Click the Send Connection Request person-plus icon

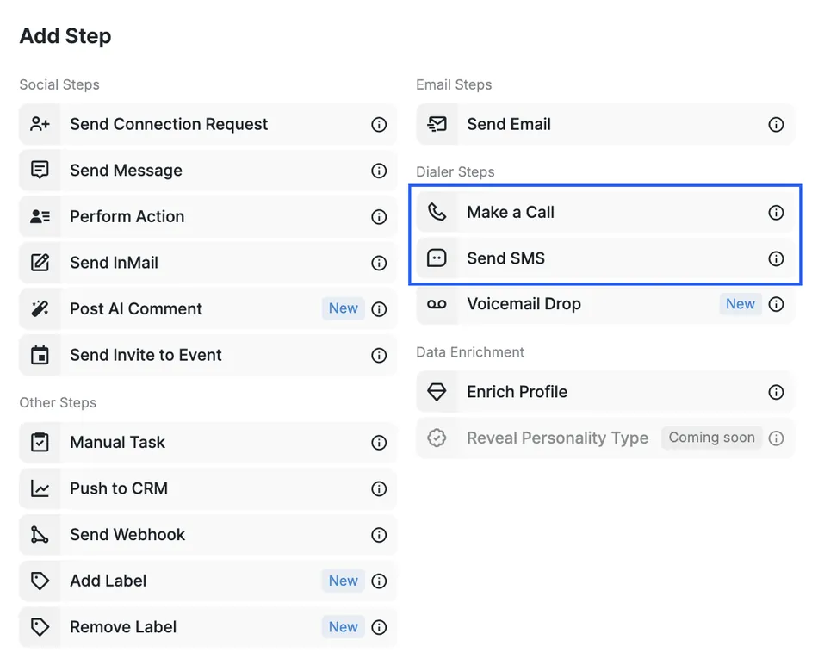40,124
